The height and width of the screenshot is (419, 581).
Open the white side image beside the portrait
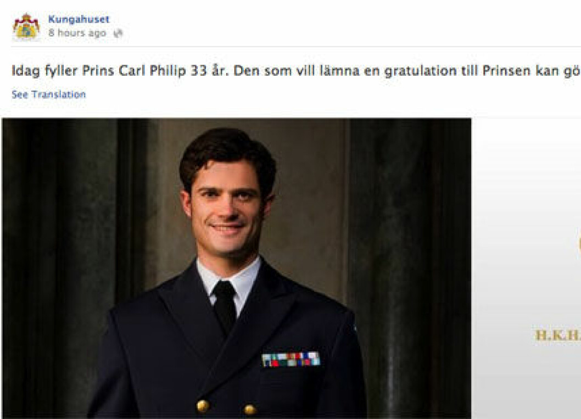(526, 268)
